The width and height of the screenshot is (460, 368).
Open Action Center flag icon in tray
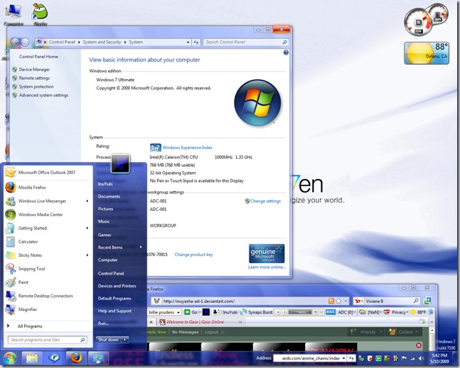click(x=404, y=358)
